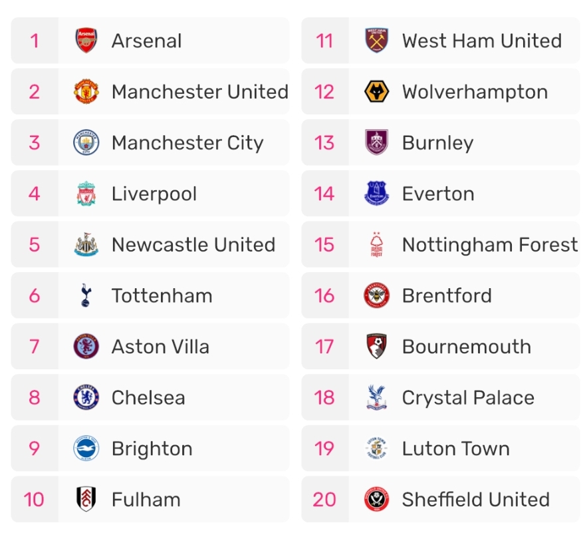
Task: Open the Newcastle United team name
Action: (193, 245)
